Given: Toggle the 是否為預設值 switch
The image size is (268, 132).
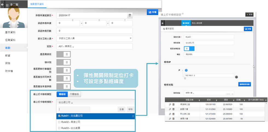Looking at the screenshot, I should click(x=189, y=49).
